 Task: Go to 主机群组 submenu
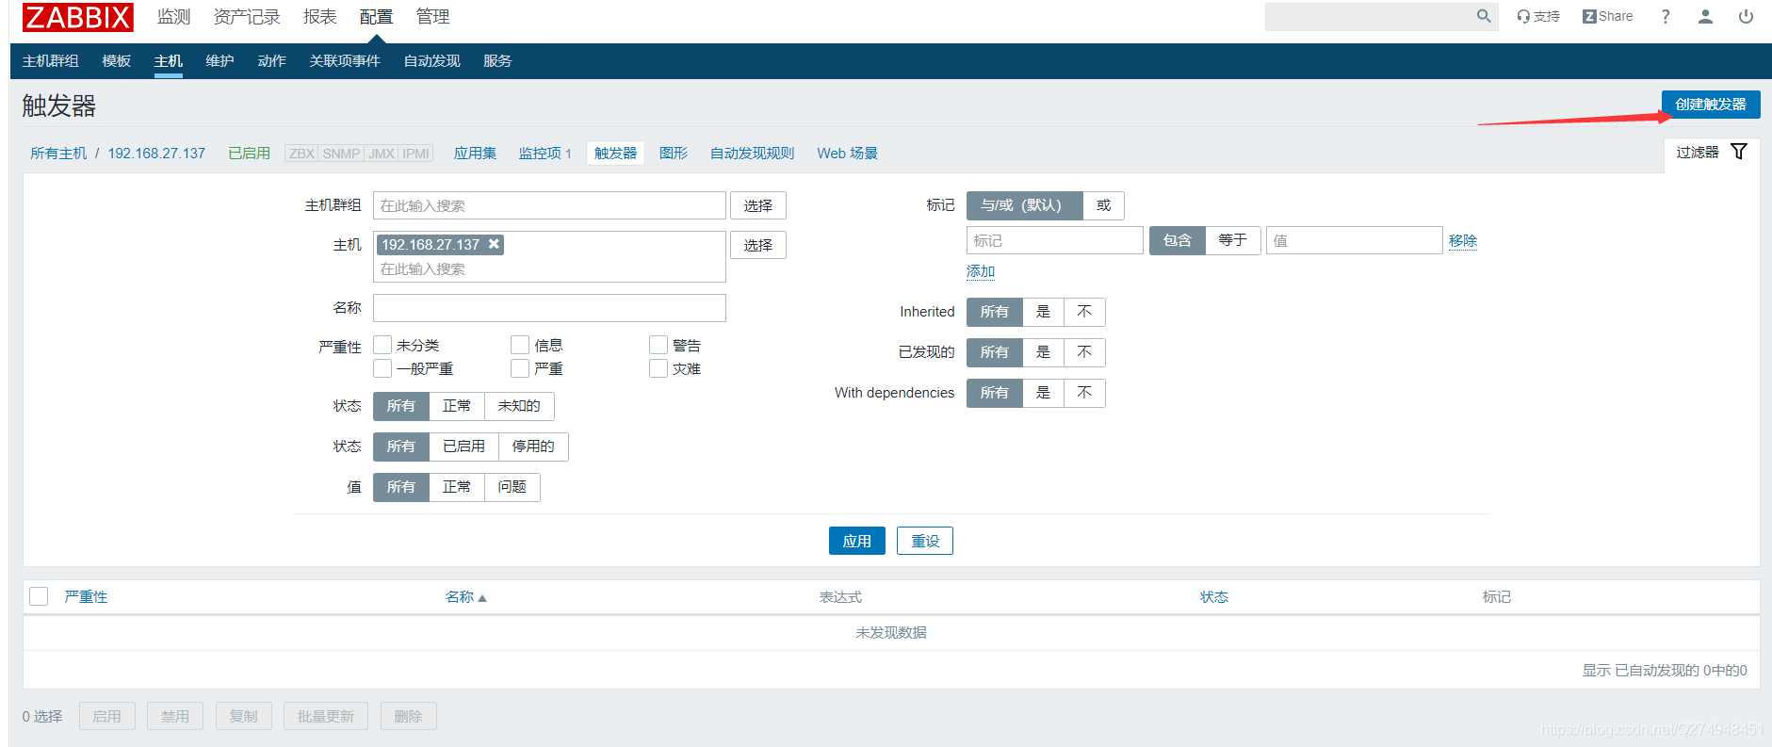(x=51, y=61)
